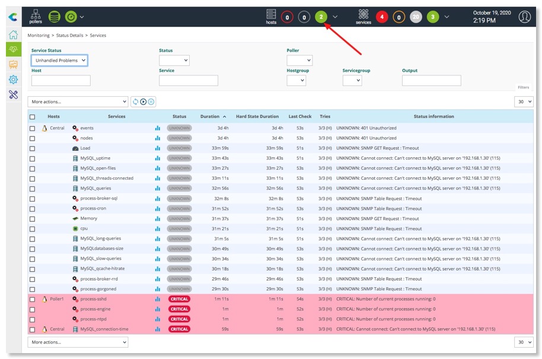The height and width of the screenshot is (359, 542).
Task: Open the MySQL_connection-time service link
Action: click(x=104, y=329)
